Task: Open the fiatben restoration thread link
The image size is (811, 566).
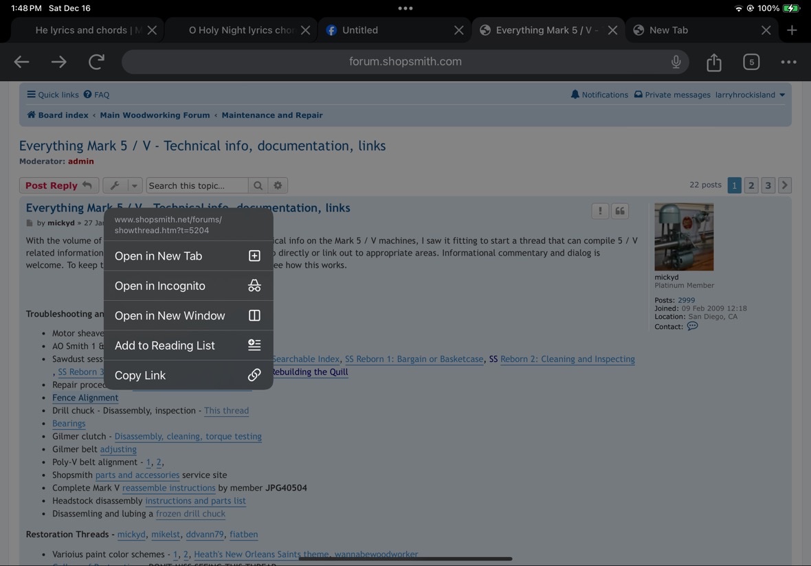Action: (x=243, y=534)
